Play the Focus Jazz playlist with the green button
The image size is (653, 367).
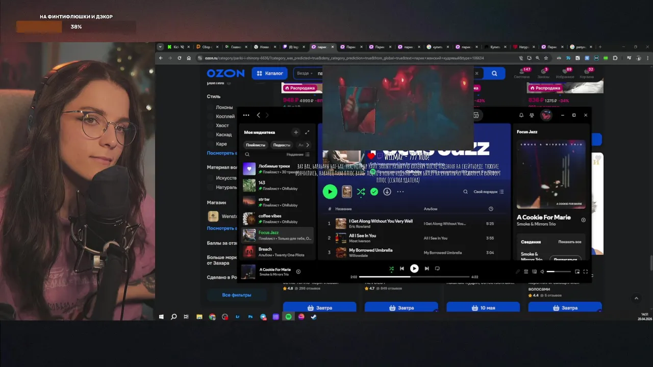(x=330, y=192)
